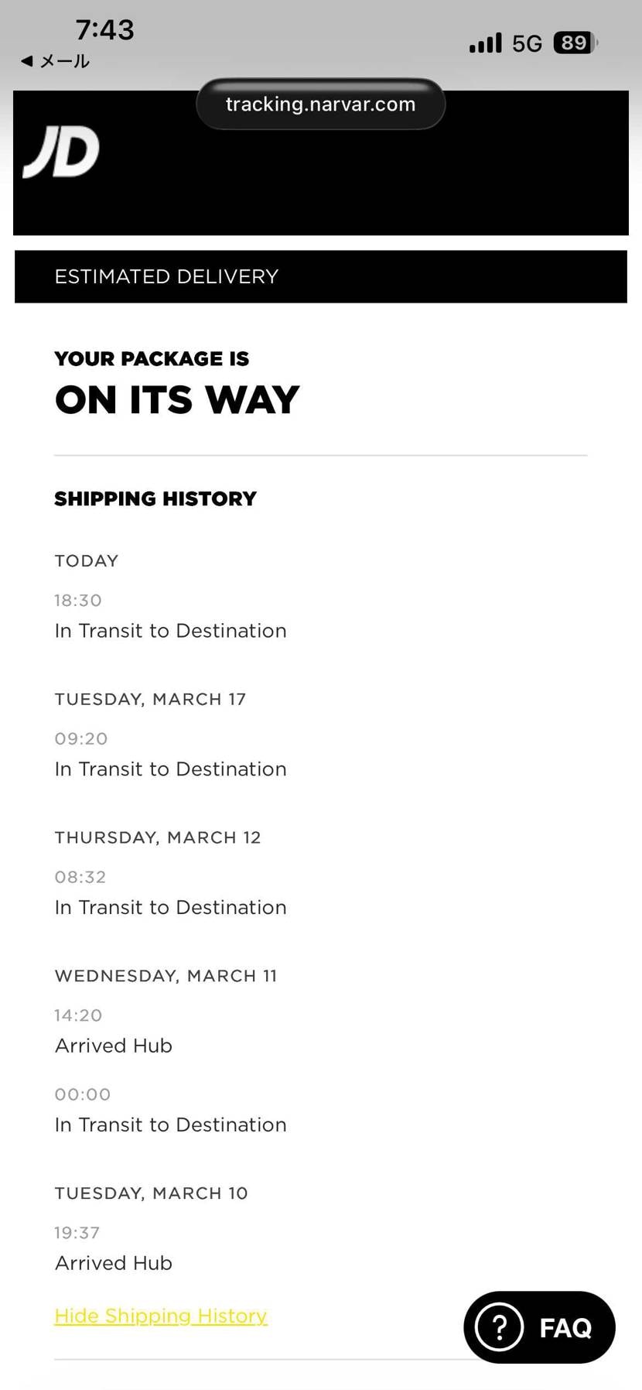Open the FAQ help button text

click(565, 1327)
